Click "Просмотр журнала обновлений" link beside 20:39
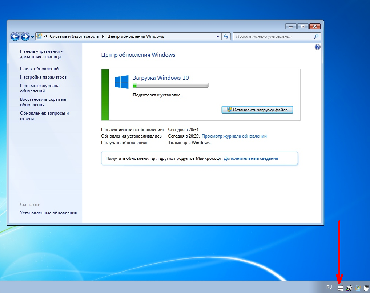This screenshot has height=293, width=370. [234, 136]
